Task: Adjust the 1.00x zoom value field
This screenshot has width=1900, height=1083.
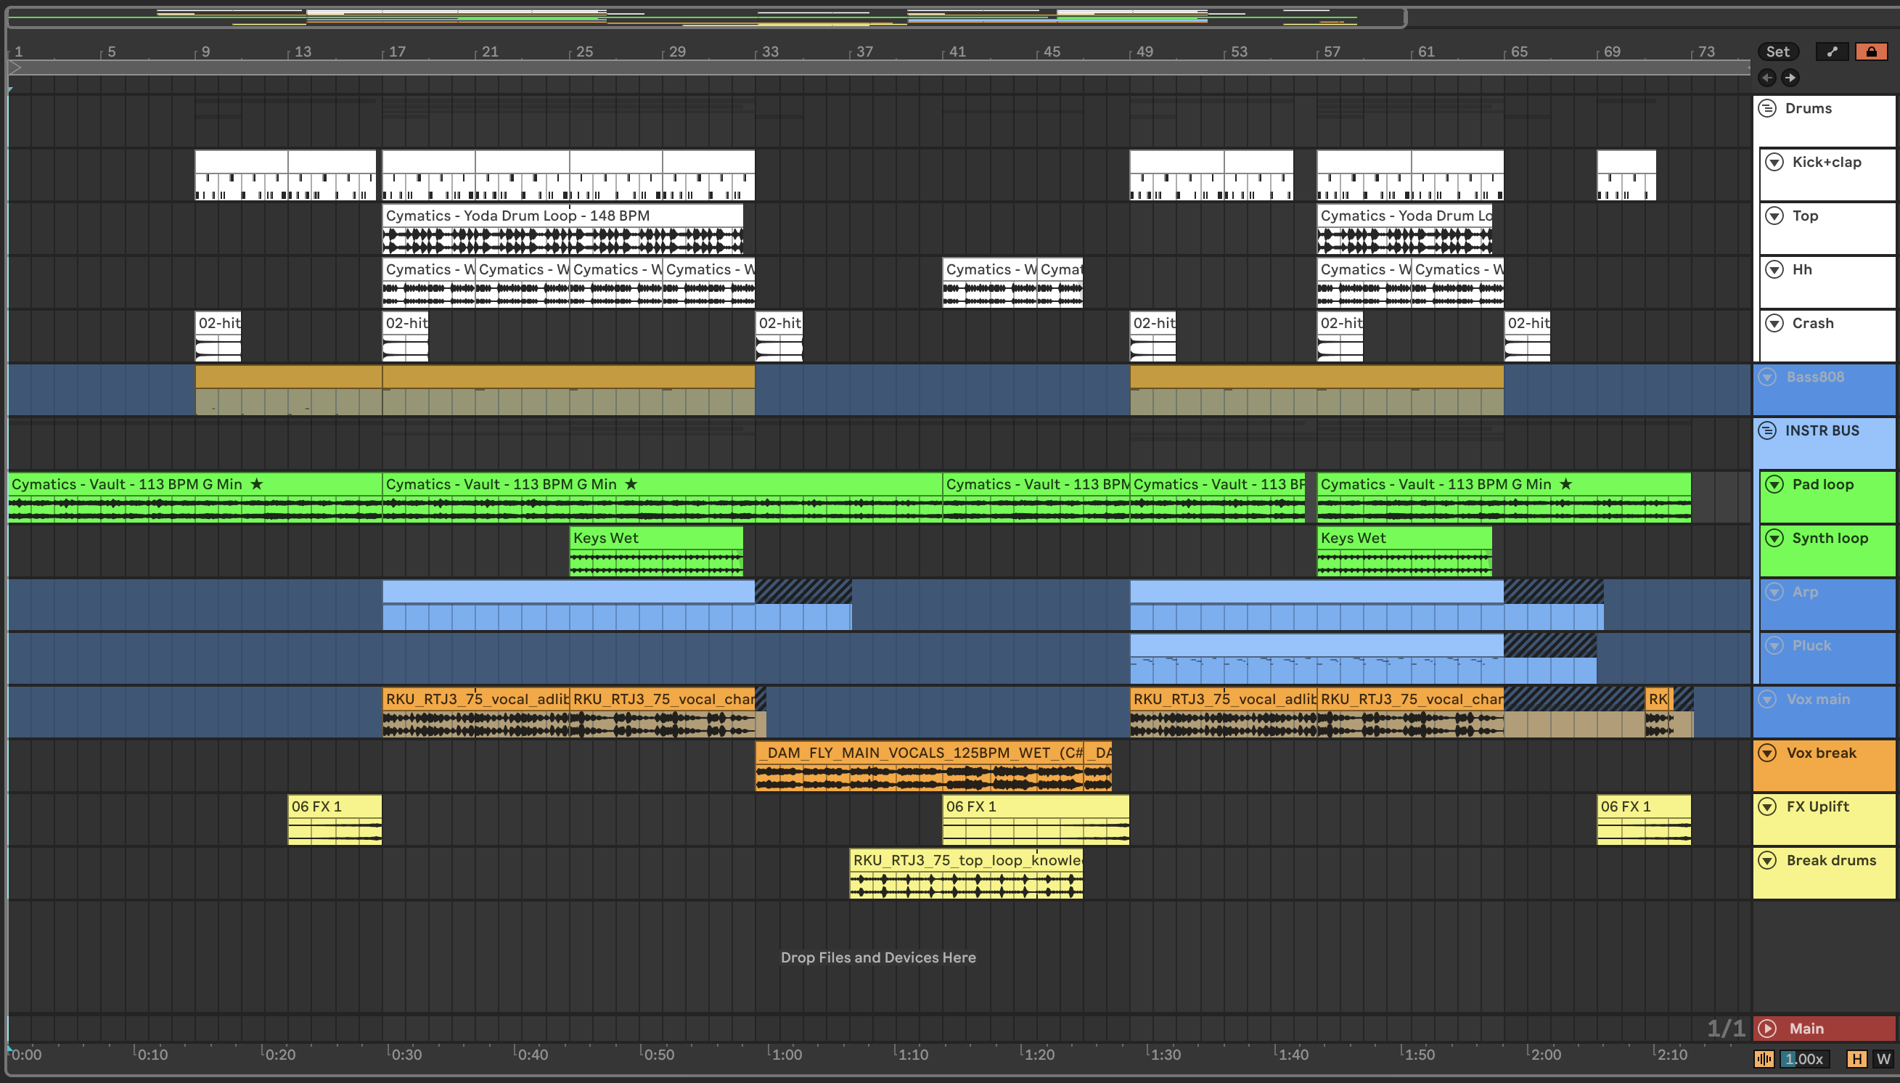Action: 1804,1059
